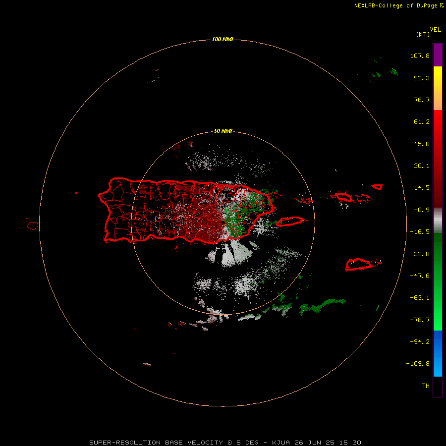This screenshot has height=446, width=446.
Task: Click the small Mona island outline far west
Action: (33, 226)
